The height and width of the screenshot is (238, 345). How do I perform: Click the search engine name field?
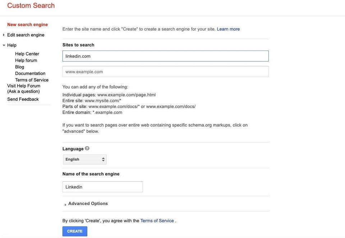102,187
